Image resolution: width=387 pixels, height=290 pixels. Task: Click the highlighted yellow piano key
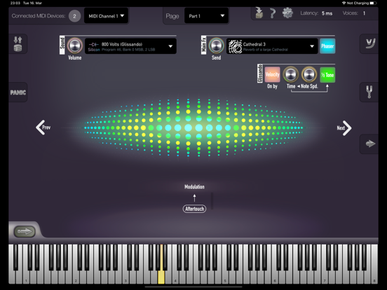[161, 277]
